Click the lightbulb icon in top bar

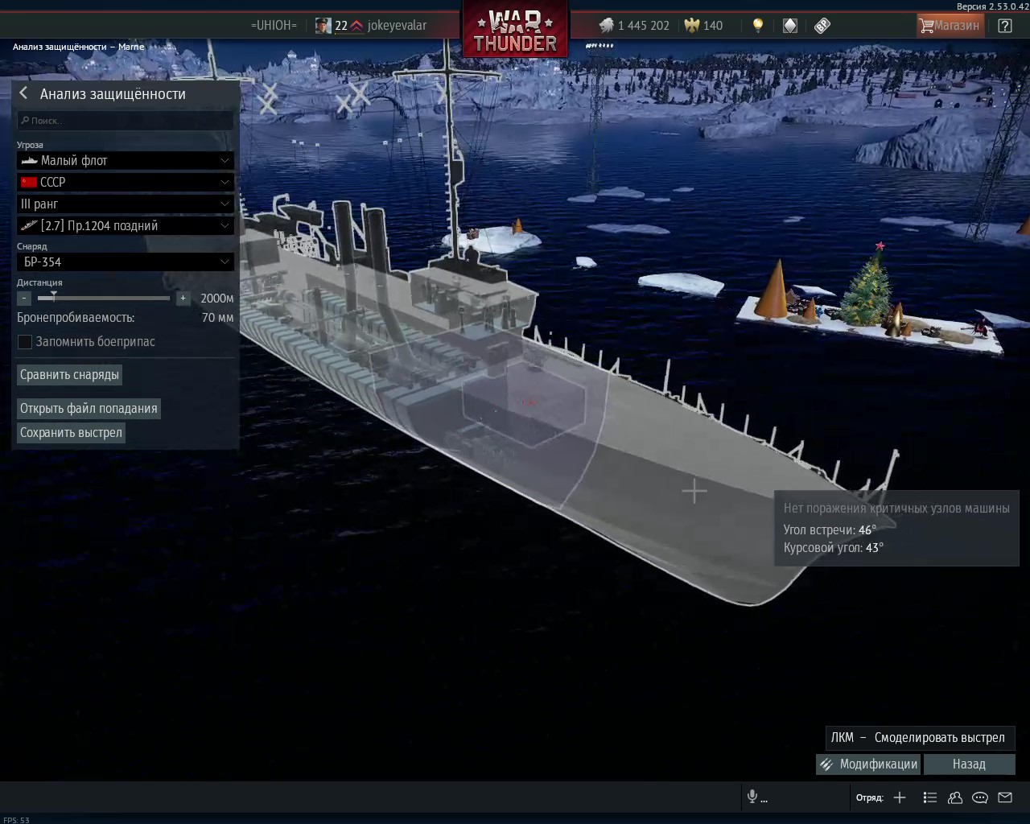(x=757, y=25)
